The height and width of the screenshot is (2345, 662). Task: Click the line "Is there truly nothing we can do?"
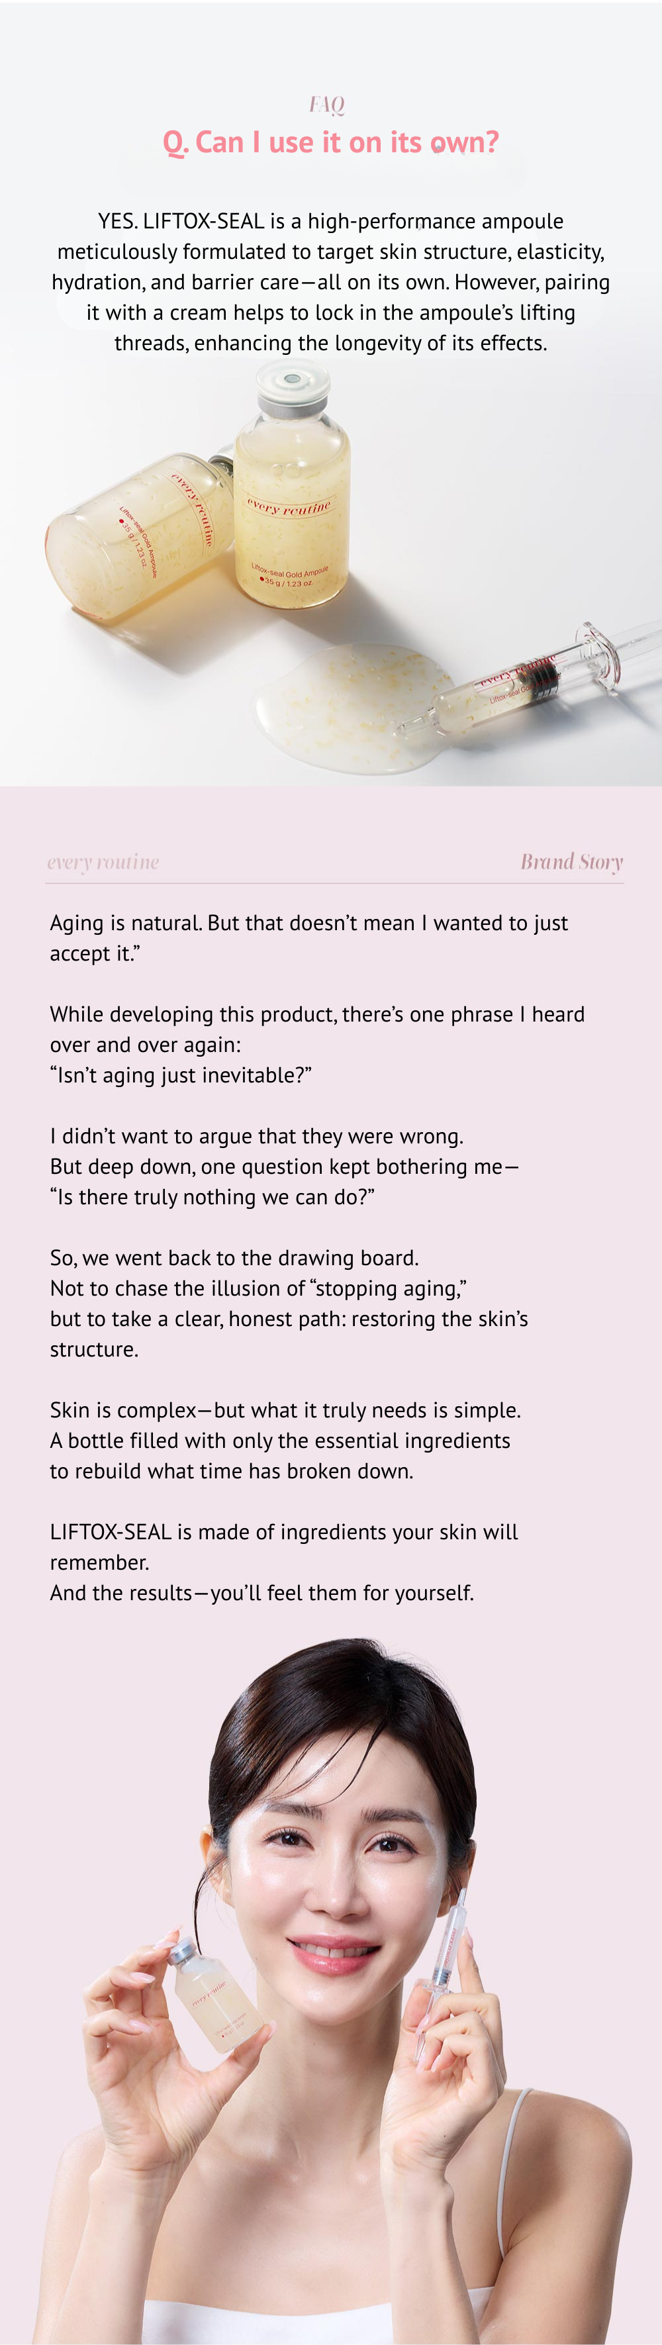point(212,1197)
